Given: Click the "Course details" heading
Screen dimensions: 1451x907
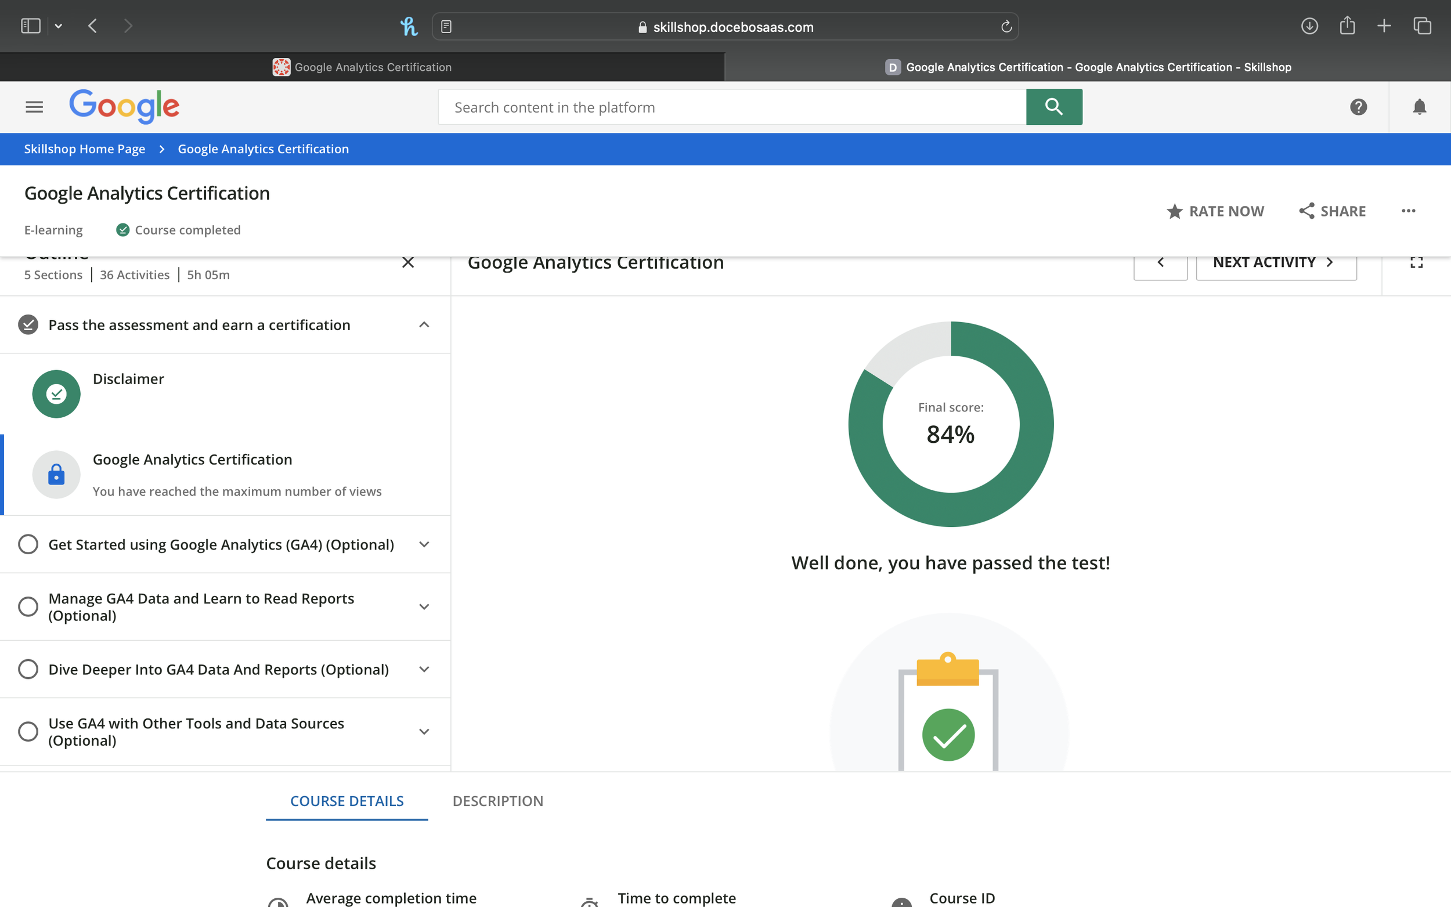Looking at the screenshot, I should (321, 863).
